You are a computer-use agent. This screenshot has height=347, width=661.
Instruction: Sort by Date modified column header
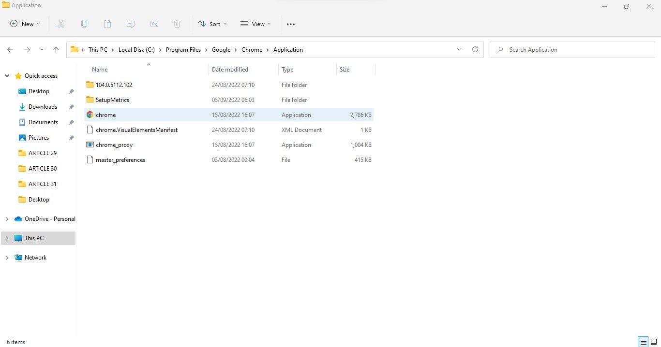click(230, 70)
